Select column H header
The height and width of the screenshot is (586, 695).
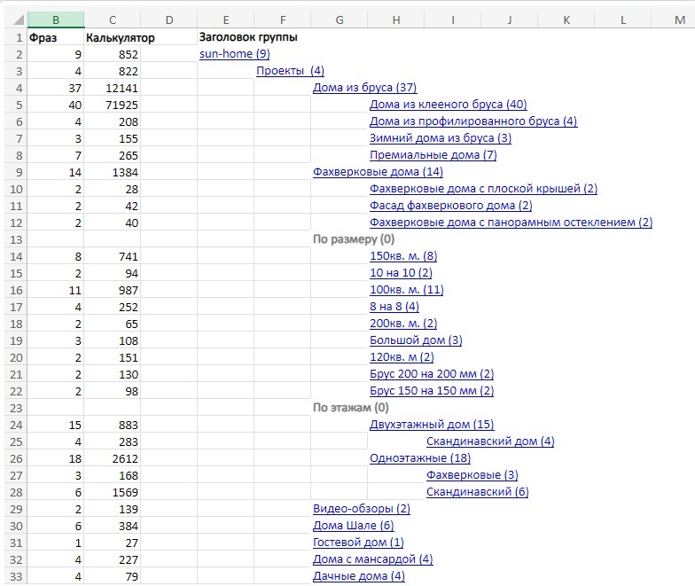(396, 20)
